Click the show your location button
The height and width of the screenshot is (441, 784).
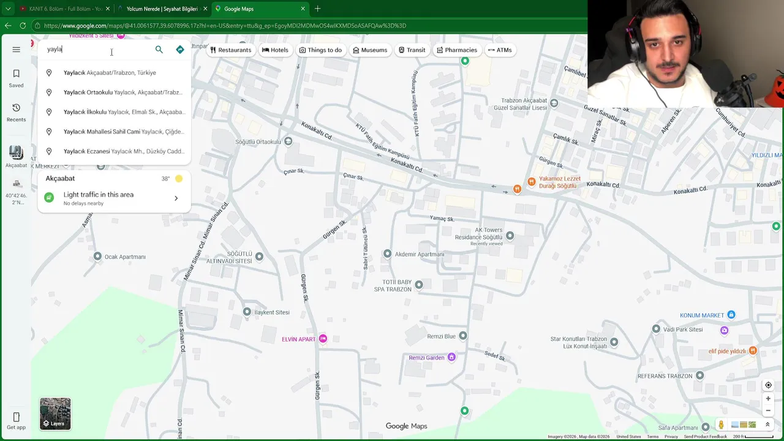[768, 385]
